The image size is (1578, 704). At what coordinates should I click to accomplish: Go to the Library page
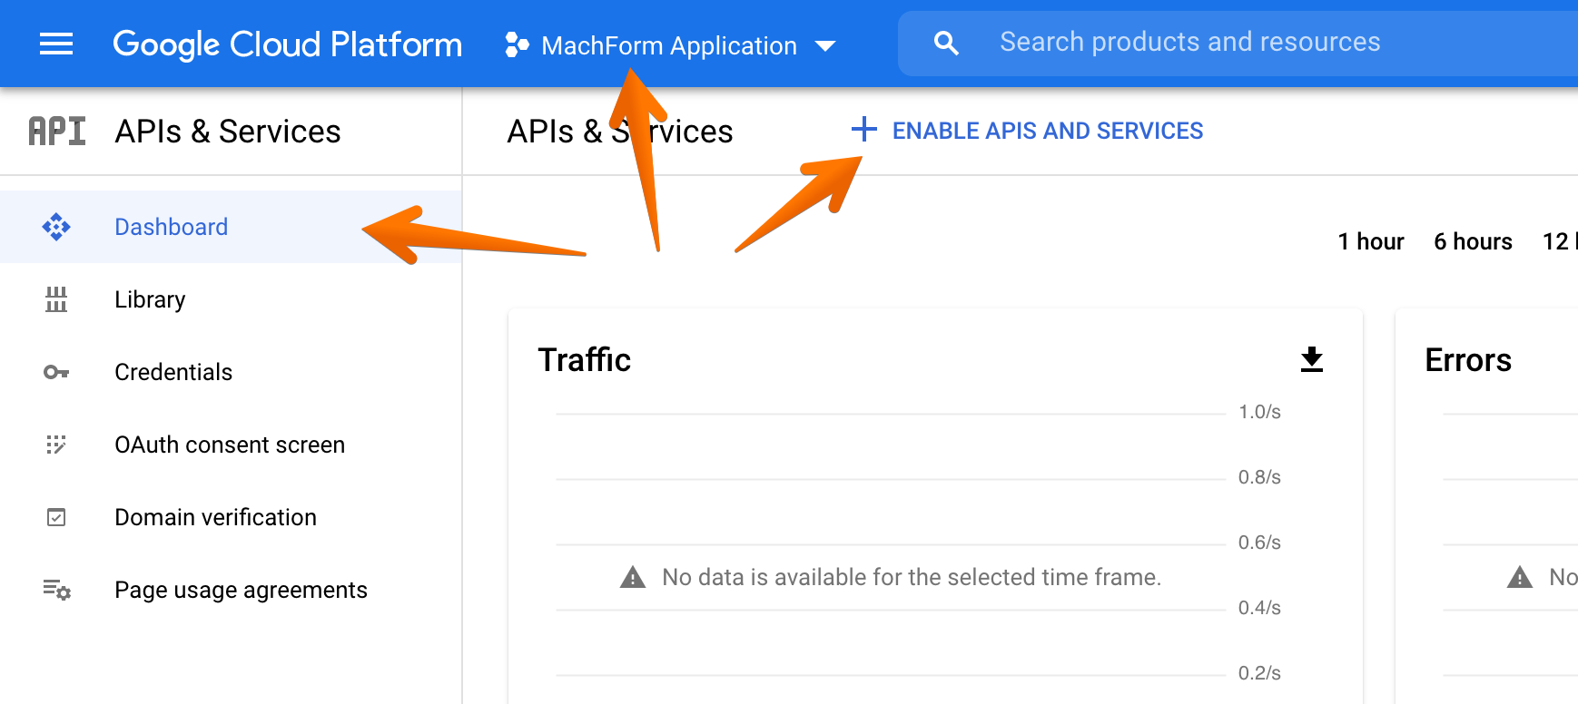click(x=231, y=299)
